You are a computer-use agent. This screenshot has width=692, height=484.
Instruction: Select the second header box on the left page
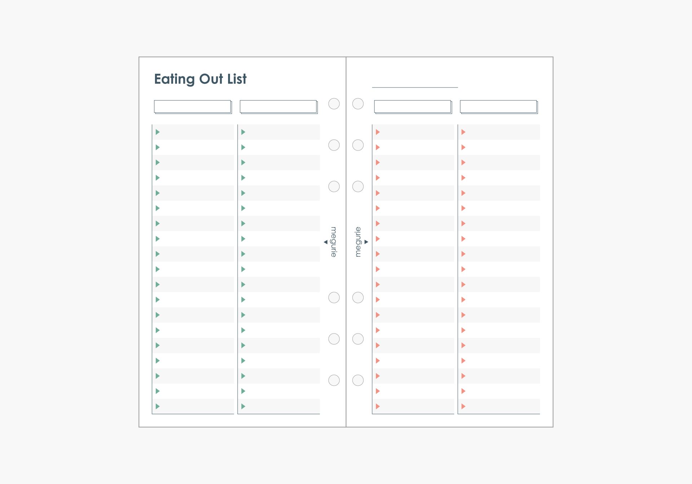278,107
